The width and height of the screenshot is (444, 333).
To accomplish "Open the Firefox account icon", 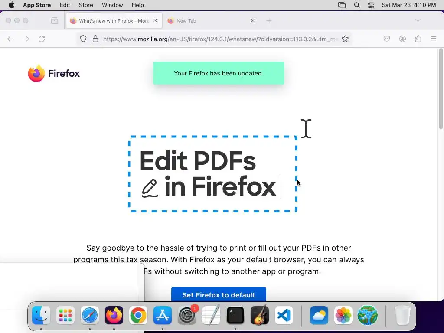I will (x=402, y=39).
